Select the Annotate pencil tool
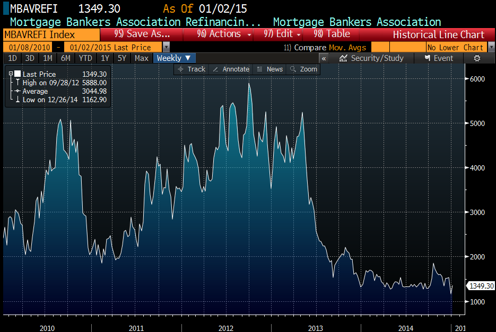Image resolution: width=496 pixels, height=332 pixels. [x=231, y=69]
